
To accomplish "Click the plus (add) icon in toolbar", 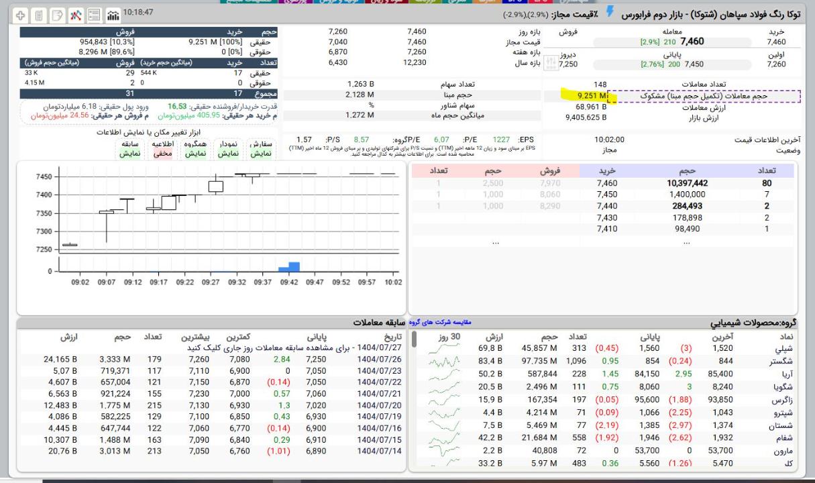I will tap(21, 15).
